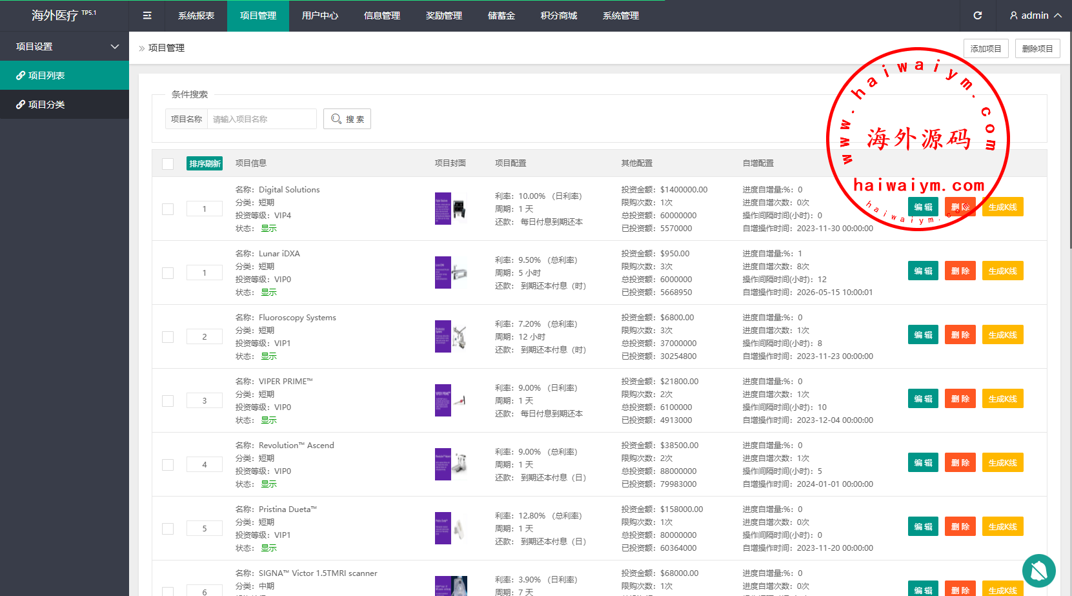Open Lunar iDXA cover thumbnail
The image size is (1072, 596).
[451, 272]
